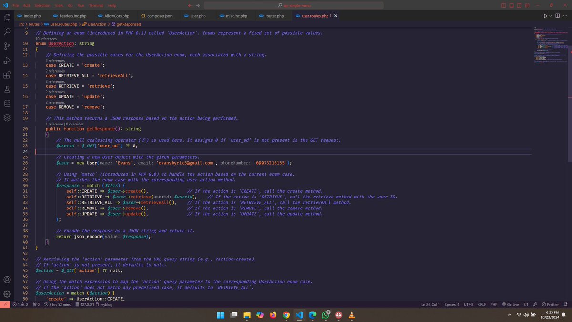Image resolution: width=572 pixels, height=322 pixels.
Task: Expand the UserAction breadcrumb symbol
Action: point(94,24)
